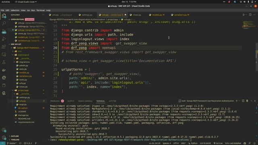Open Help menu
This screenshot has height=145, width=258.
[48, 10]
